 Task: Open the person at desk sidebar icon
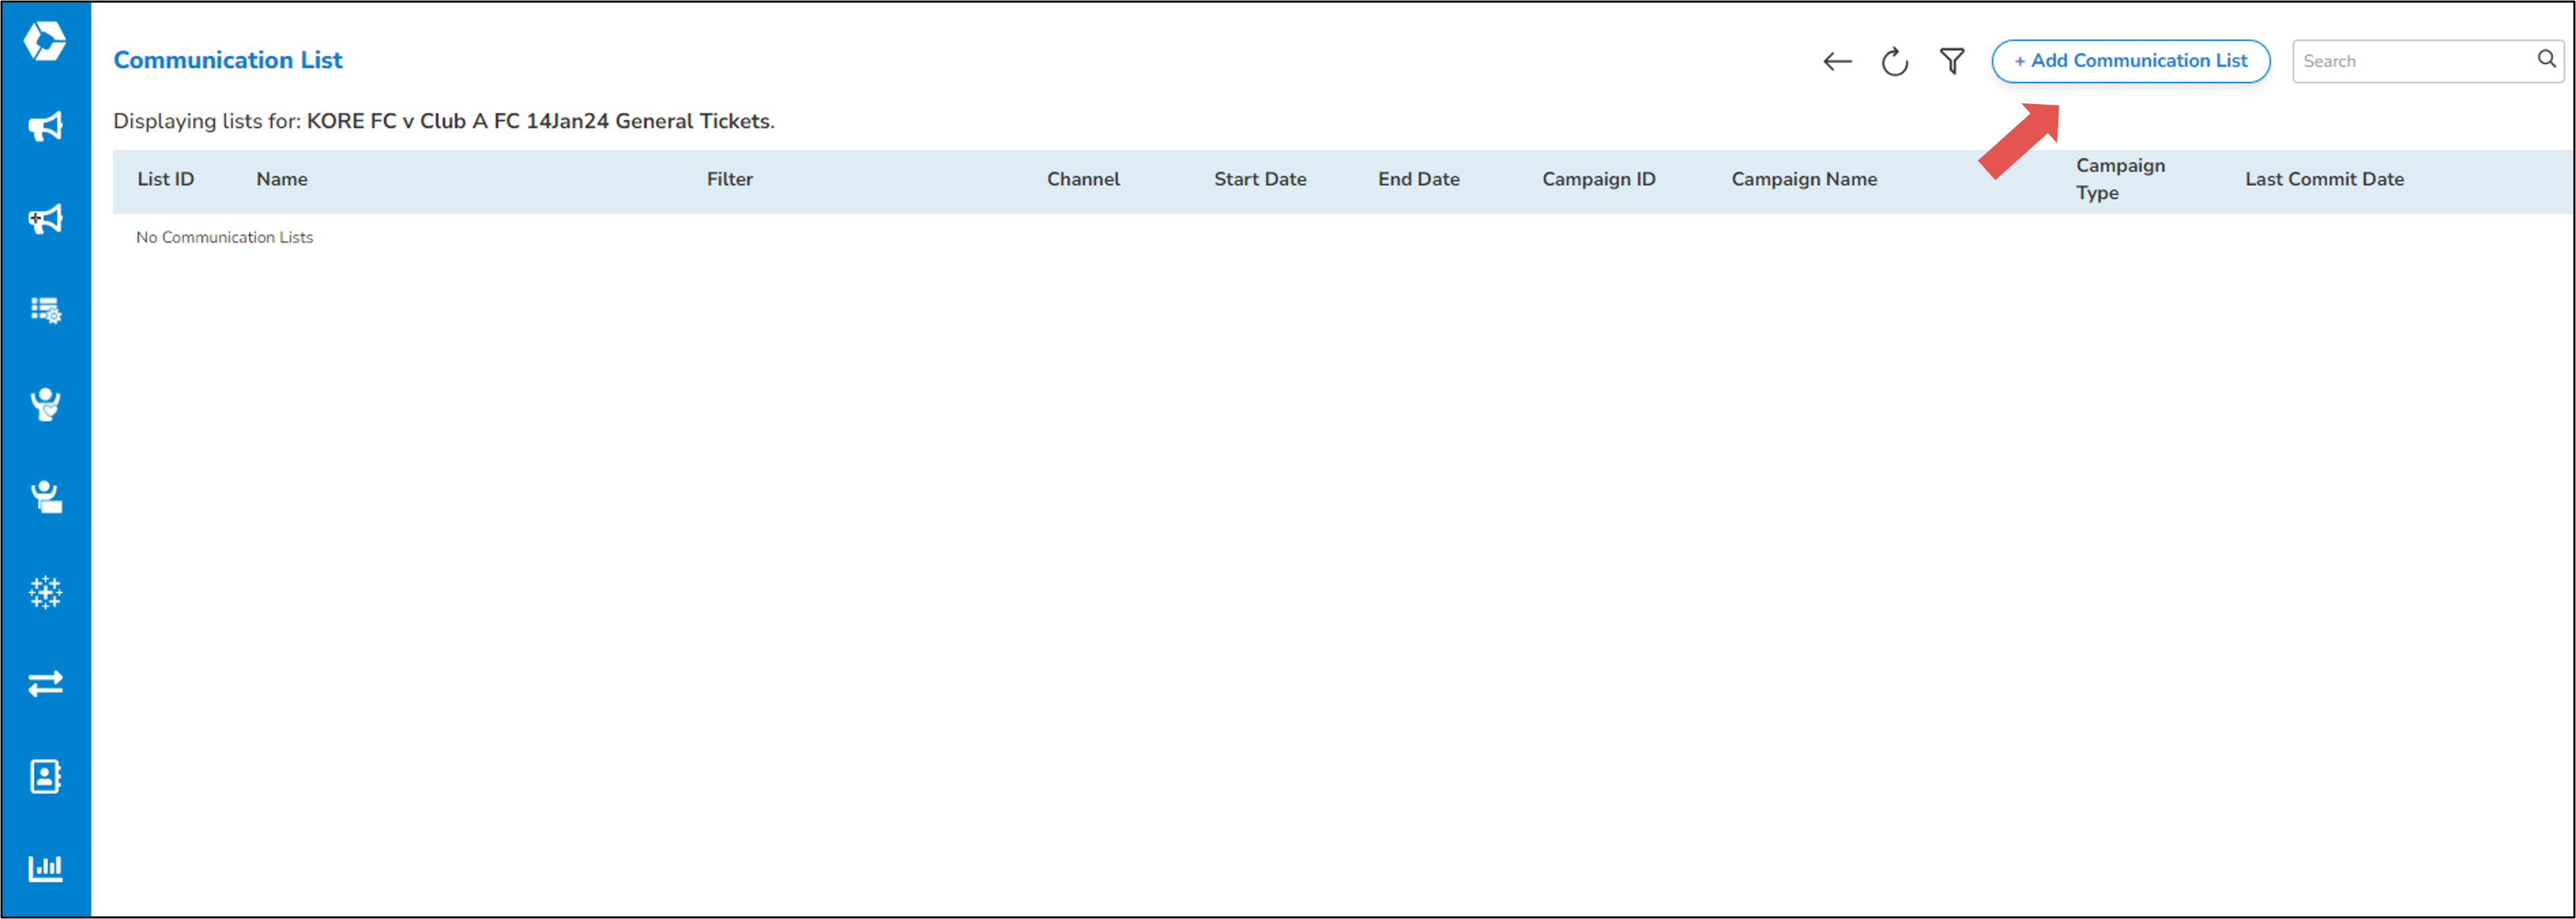[45, 497]
